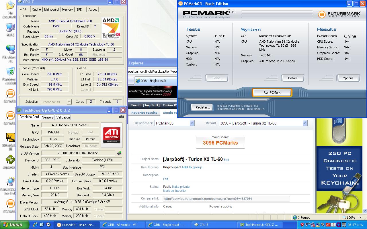Click the Online PCMark Score link
This screenshot has height=229, width=367.
click(x=350, y=36)
